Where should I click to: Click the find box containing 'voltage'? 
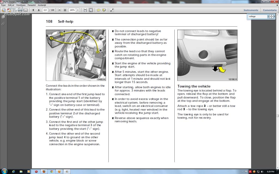pyautogui.click(x=257, y=16)
